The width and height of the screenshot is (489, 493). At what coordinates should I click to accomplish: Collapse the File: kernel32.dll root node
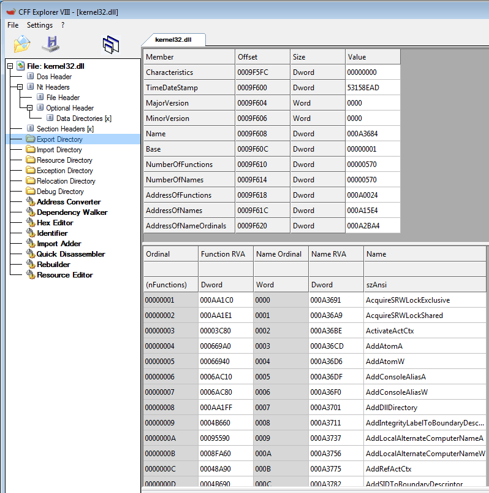(x=10, y=66)
